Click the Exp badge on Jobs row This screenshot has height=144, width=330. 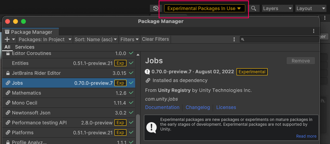click(120, 83)
